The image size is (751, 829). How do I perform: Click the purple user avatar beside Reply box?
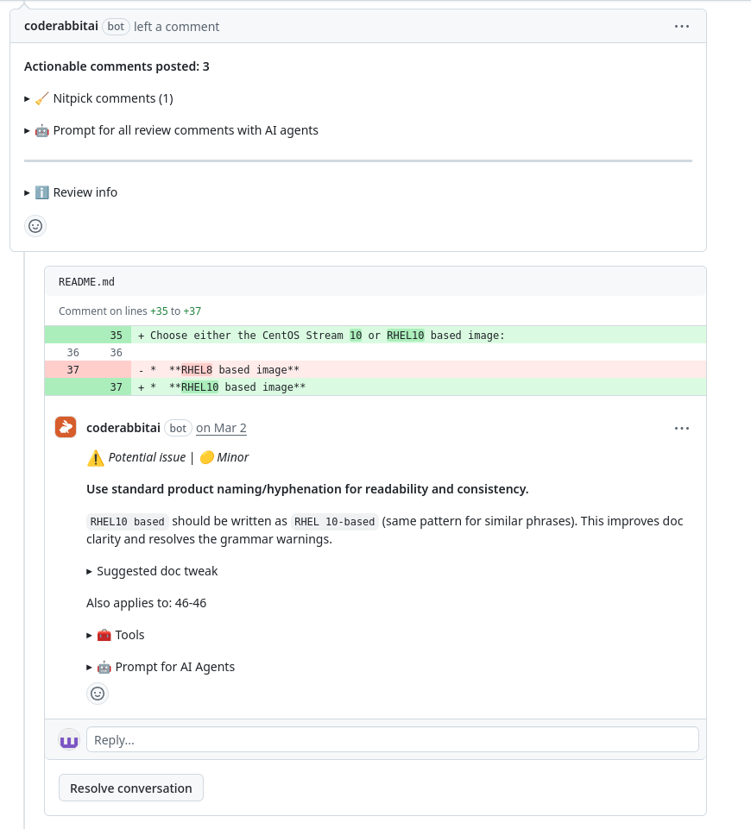click(69, 739)
